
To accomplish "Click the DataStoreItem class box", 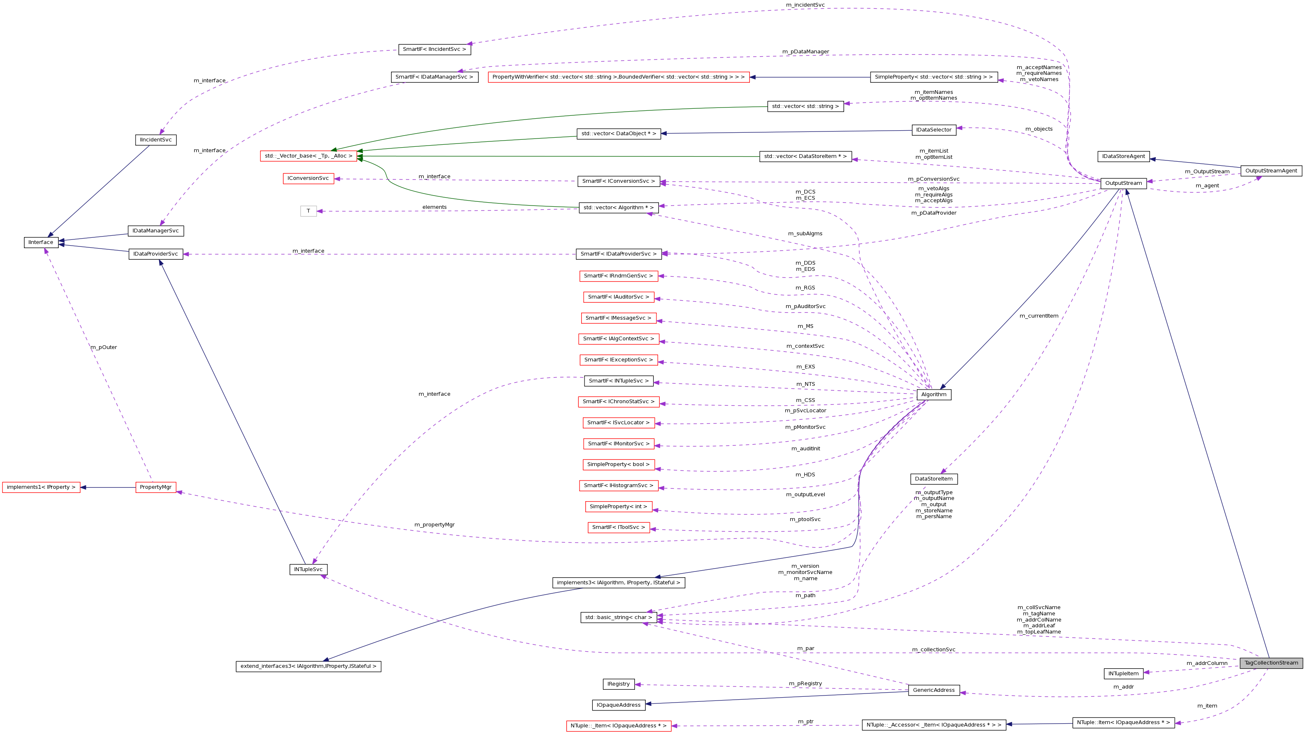I will click(934, 478).
